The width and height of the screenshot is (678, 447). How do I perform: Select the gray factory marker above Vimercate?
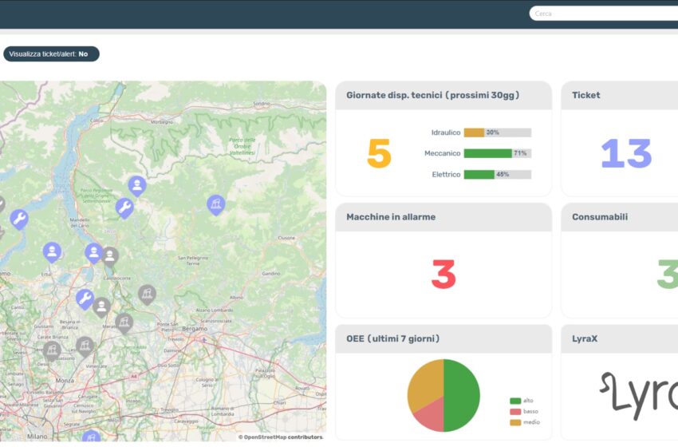(x=85, y=346)
